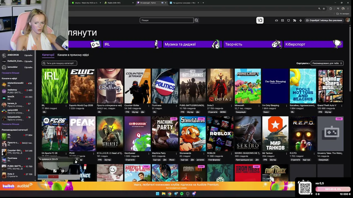Show more live channels under kolyadushka
Screen dimensions: 353x198
[x=10, y=124]
